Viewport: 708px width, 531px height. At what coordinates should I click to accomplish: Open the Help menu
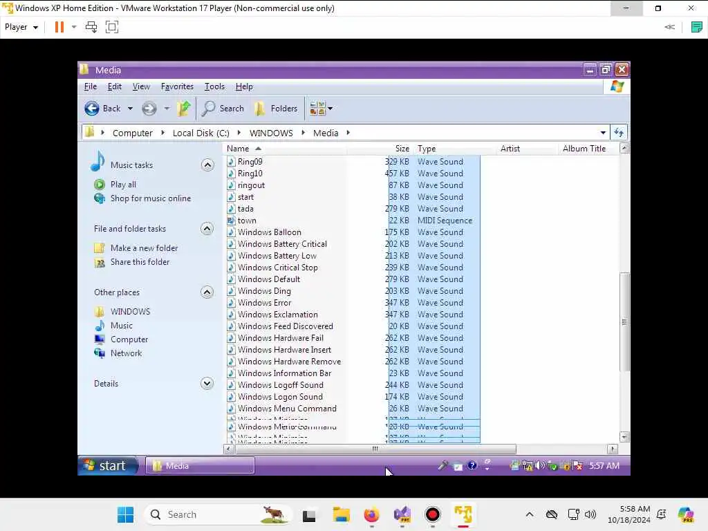pyautogui.click(x=244, y=86)
